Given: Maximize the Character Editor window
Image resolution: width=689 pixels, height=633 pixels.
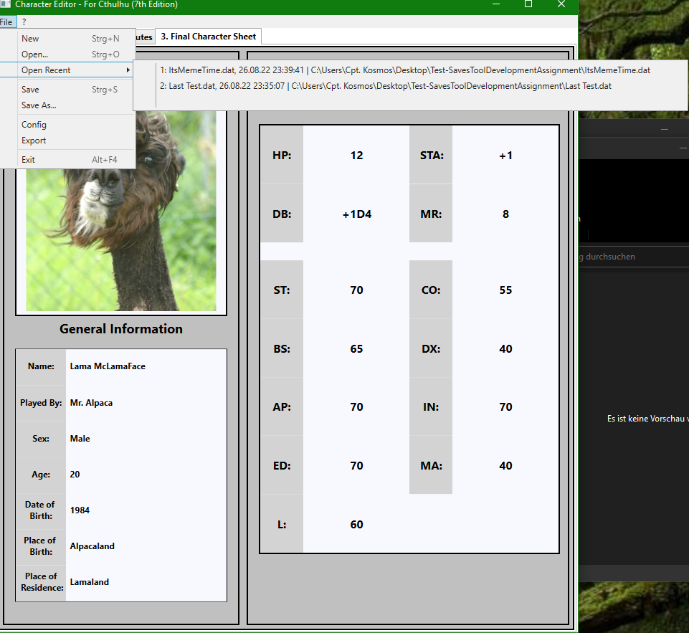Looking at the screenshot, I should tap(528, 5).
